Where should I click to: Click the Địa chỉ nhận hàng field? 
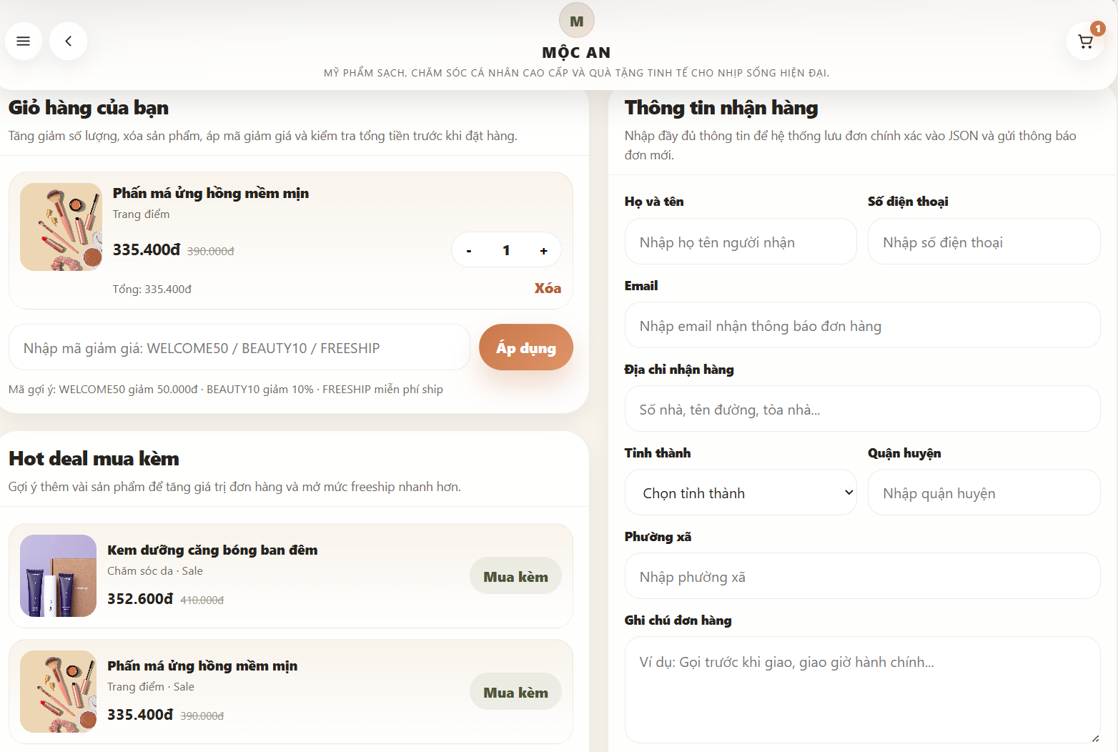point(862,409)
